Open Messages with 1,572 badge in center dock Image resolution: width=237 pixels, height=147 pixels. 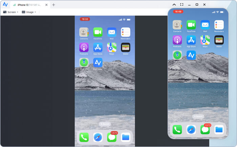click(112, 137)
